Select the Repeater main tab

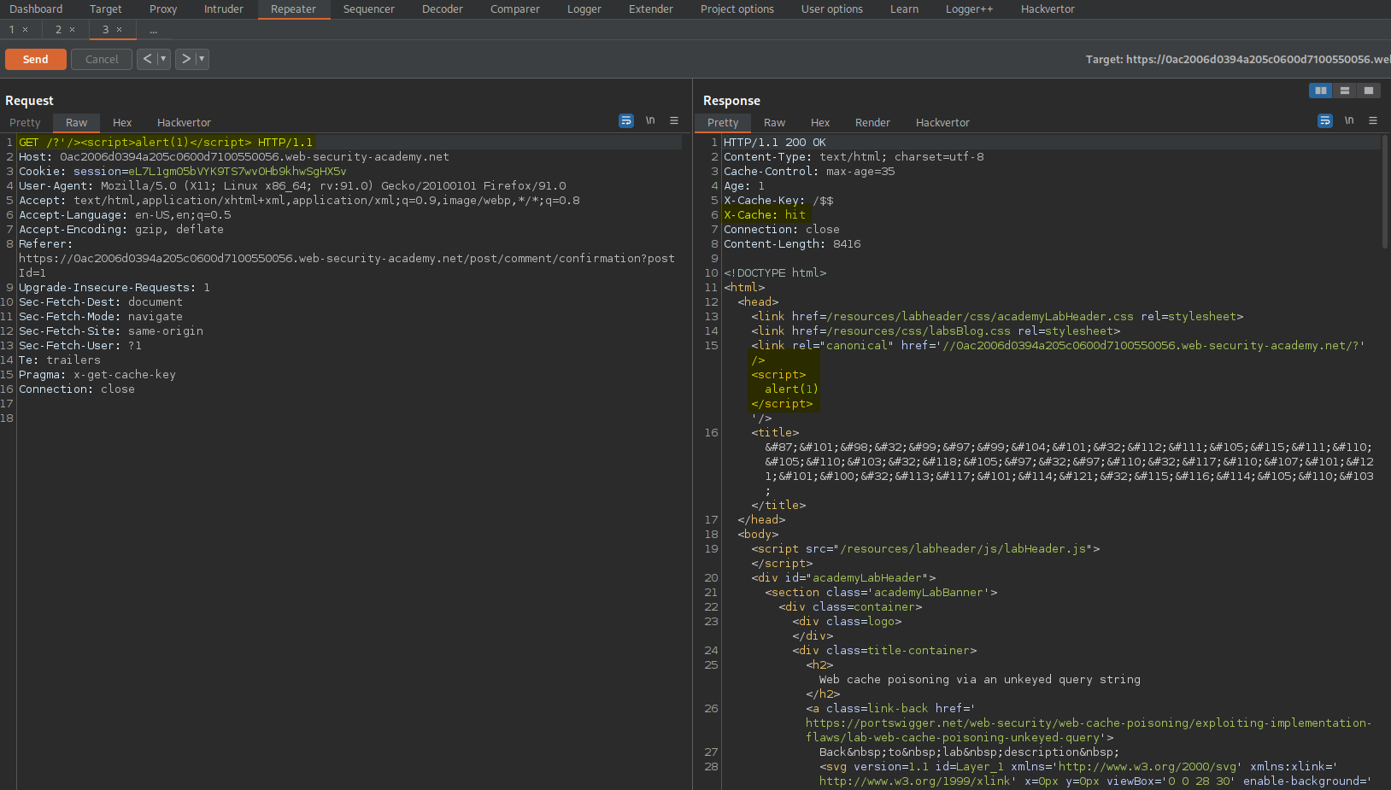coord(294,9)
